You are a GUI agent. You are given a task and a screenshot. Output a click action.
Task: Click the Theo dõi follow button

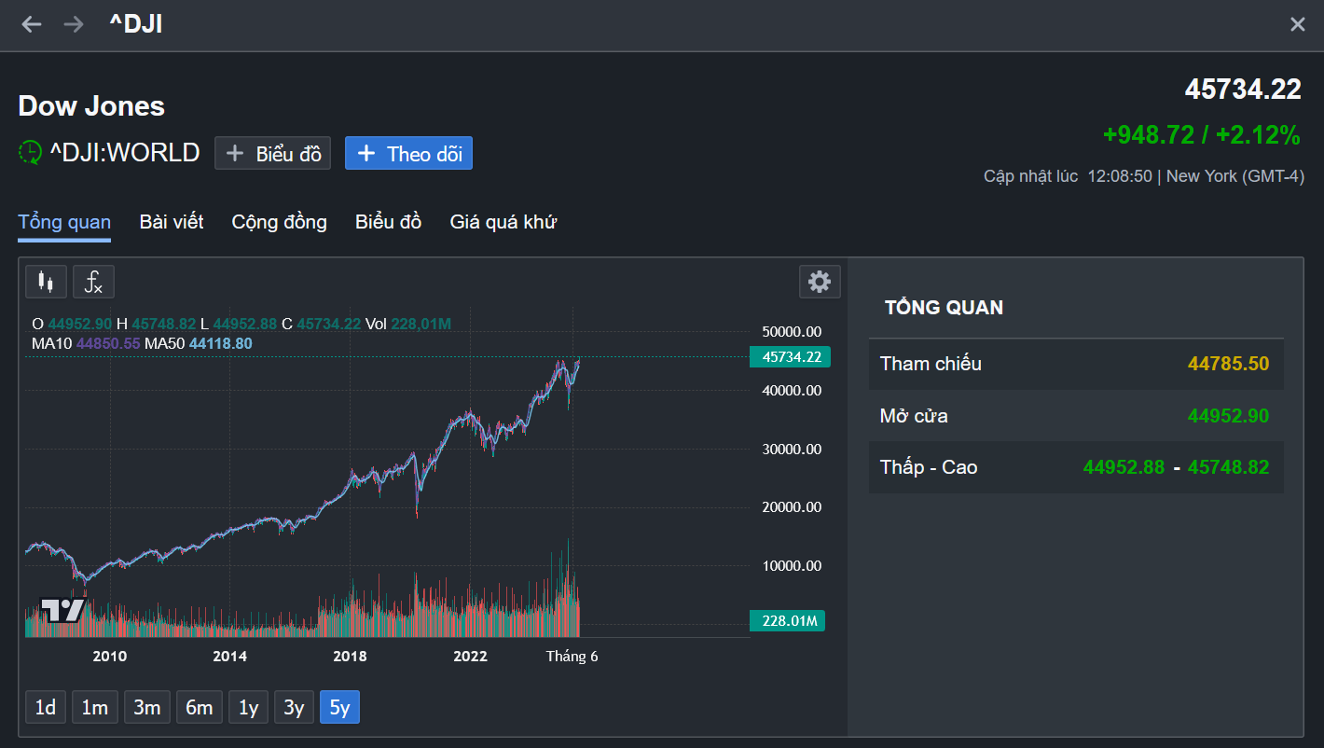click(x=408, y=154)
